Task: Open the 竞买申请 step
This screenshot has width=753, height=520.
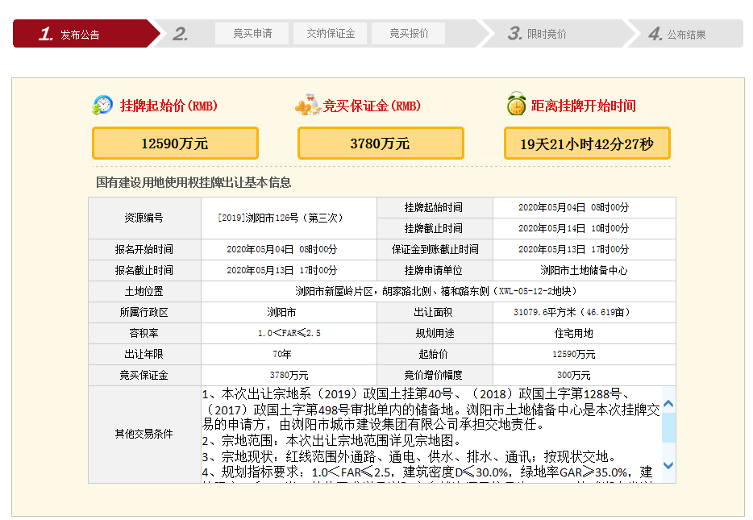Action: click(x=252, y=34)
